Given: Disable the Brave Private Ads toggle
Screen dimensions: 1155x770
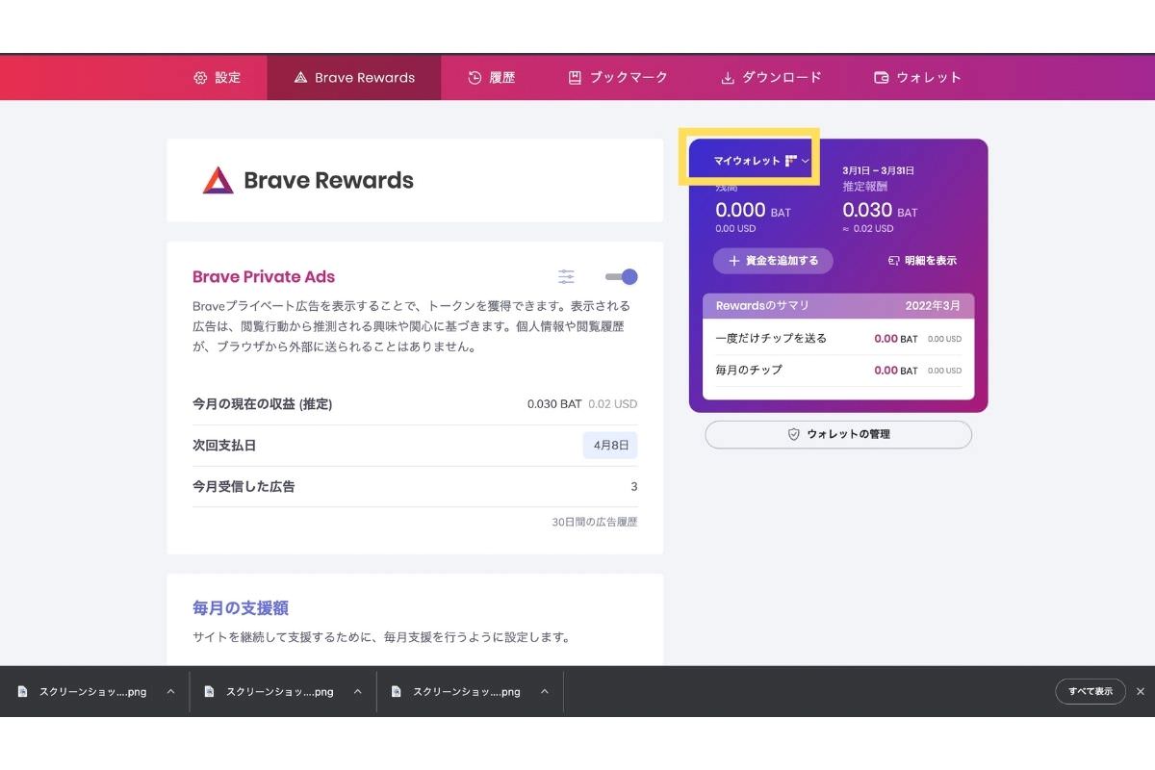Looking at the screenshot, I should (622, 277).
